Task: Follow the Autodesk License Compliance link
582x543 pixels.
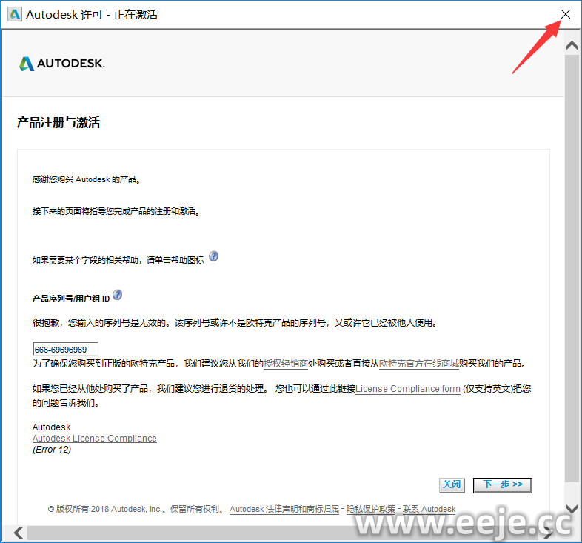Action: pyautogui.click(x=95, y=439)
